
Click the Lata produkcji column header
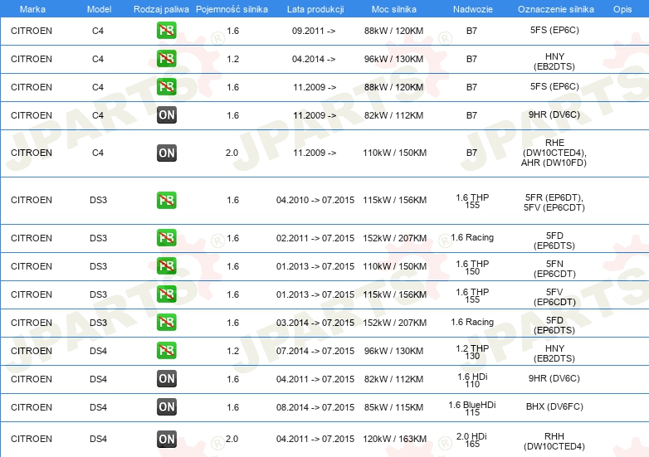[314, 8]
